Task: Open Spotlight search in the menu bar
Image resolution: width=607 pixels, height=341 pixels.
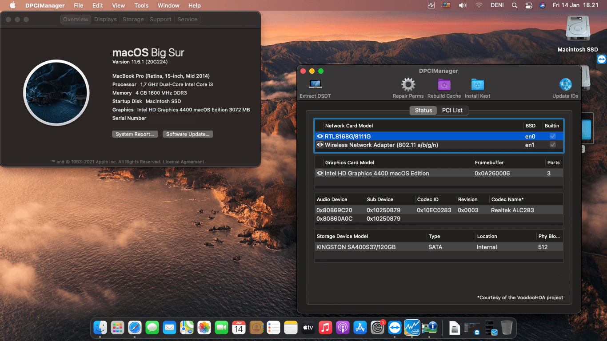Action: click(x=515, y=5)
